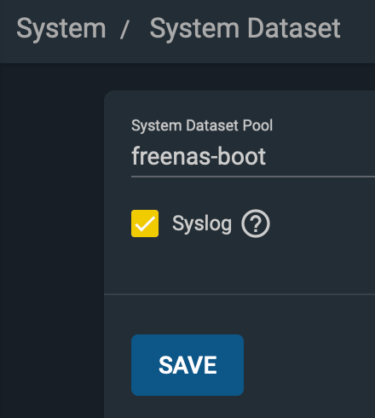
Task: Click the System Dataset Pool label
Action: pyautogui.click(x=202, y=125)
